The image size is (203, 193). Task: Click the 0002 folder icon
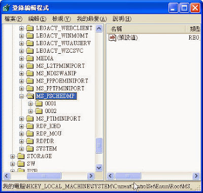(39, 111)
